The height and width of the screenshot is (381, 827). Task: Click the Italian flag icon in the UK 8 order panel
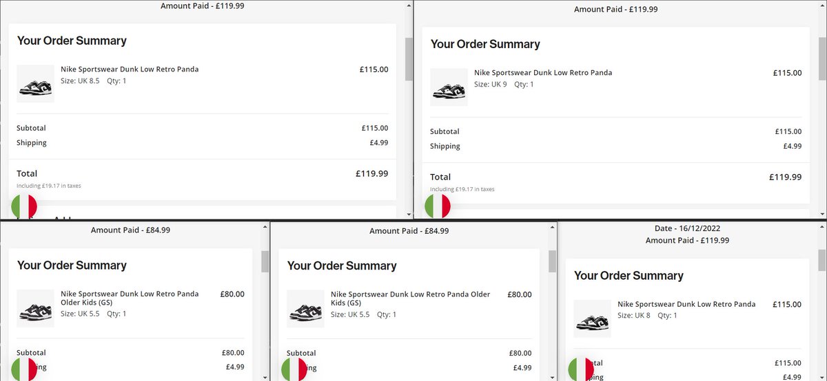click(581, 369)
